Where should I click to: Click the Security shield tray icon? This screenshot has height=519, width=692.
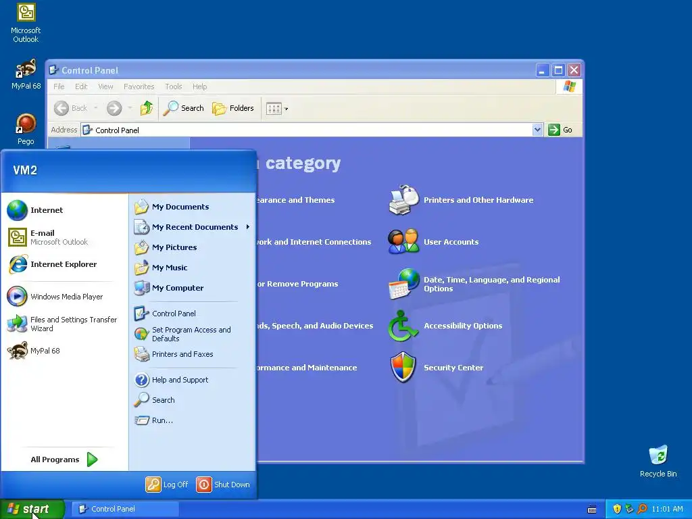click(617, 509)
